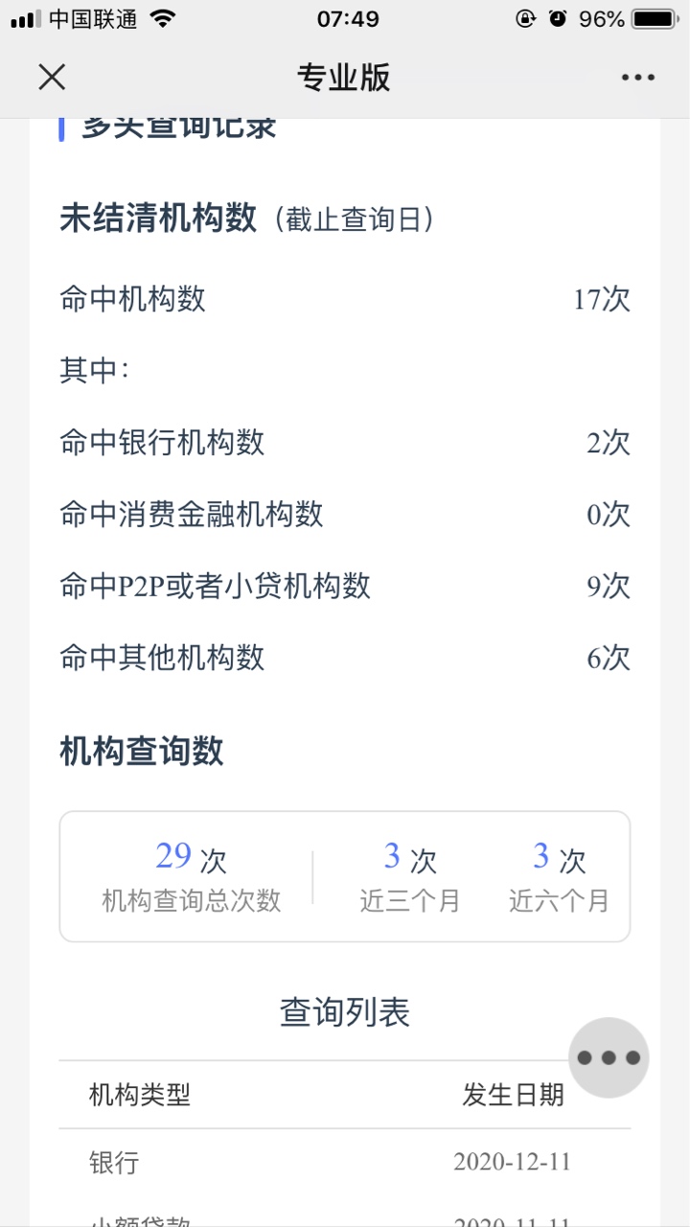
Task: Tap the floating gray three-dots bubble
Action: 609,1057
